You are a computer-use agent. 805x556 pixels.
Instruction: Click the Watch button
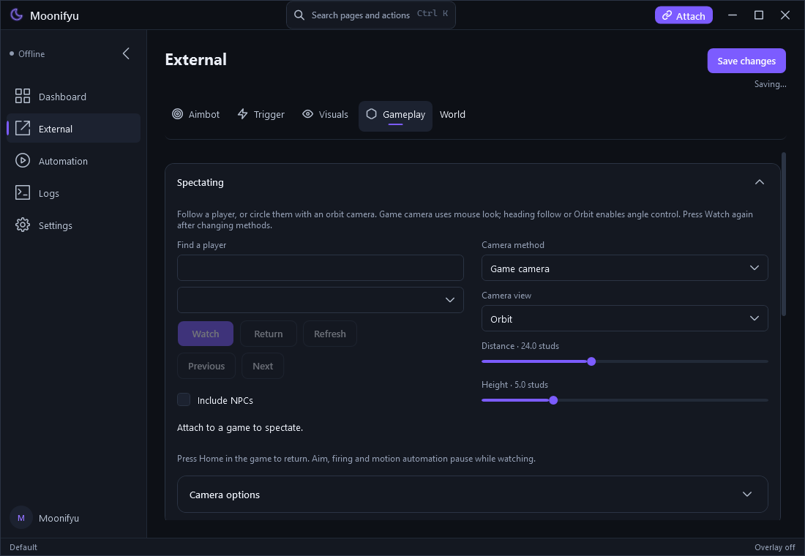[206, 334]
